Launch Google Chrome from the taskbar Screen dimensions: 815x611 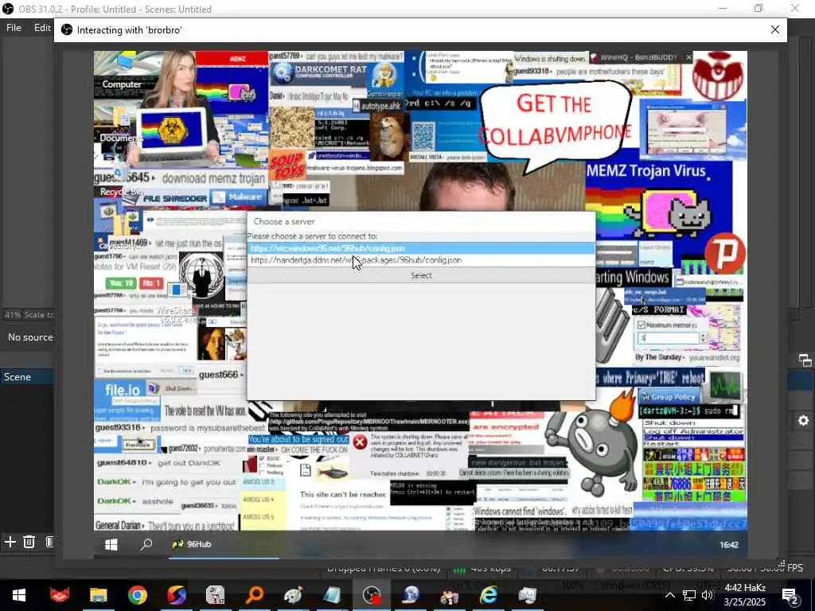[137, 595]
